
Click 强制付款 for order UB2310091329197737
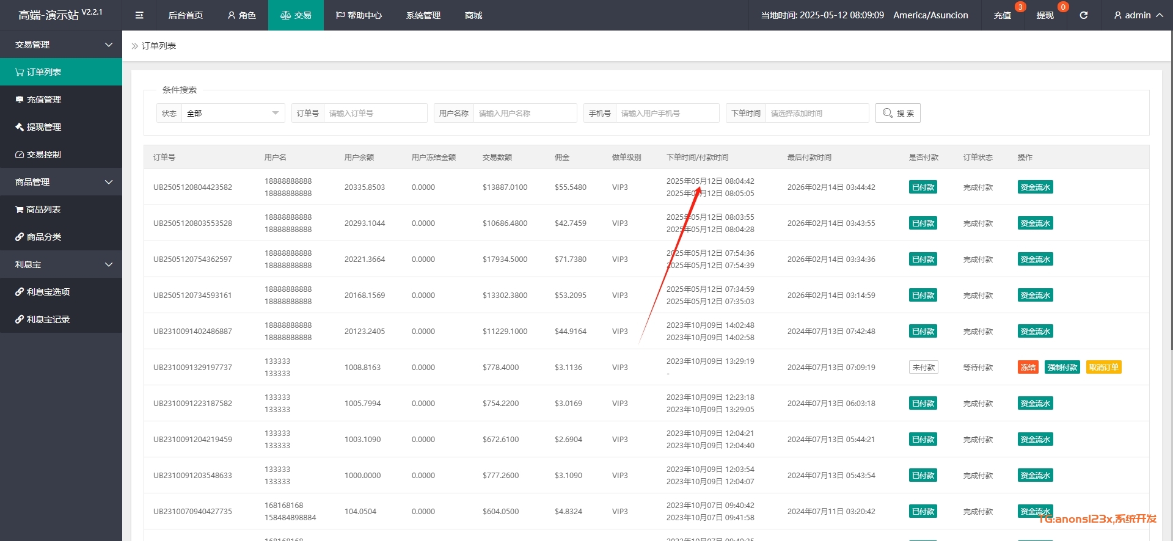coord(1062,368)
